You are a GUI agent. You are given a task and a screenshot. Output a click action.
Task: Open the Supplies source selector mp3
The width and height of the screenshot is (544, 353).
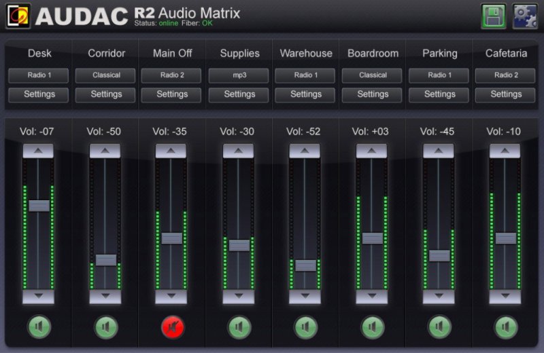[239, 75]
